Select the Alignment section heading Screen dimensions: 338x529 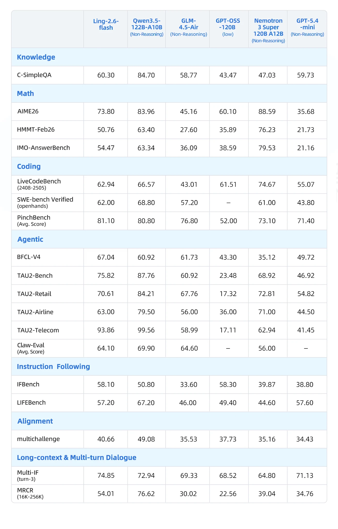[x=35, y=421]
